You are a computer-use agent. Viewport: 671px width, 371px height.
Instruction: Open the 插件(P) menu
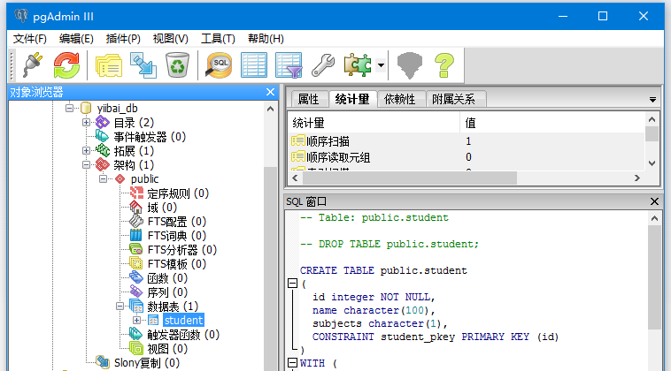[123, 39]
